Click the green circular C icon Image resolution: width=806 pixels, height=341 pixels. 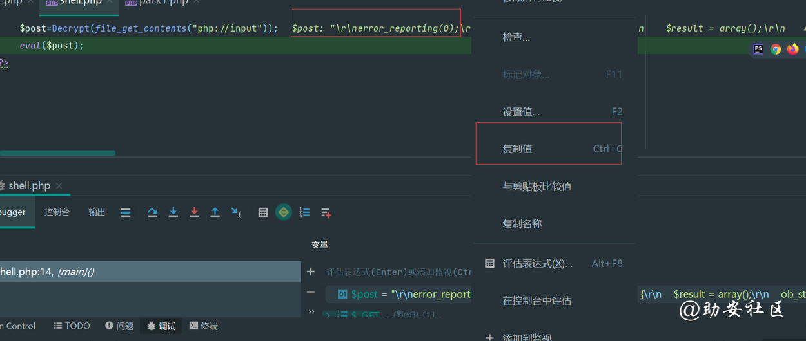(x=284, y=212)
